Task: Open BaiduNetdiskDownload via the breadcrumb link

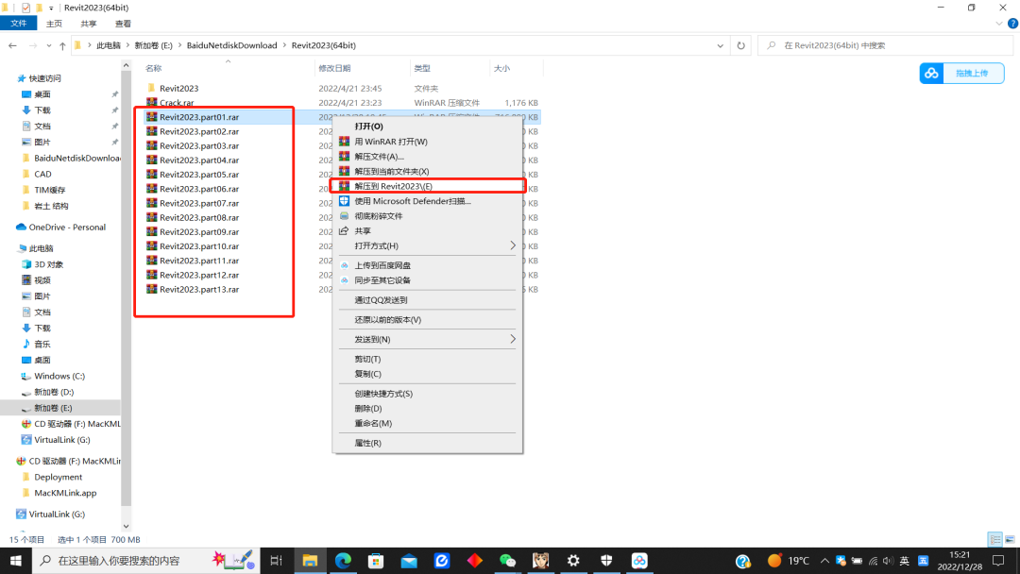Action: point(232,44)
